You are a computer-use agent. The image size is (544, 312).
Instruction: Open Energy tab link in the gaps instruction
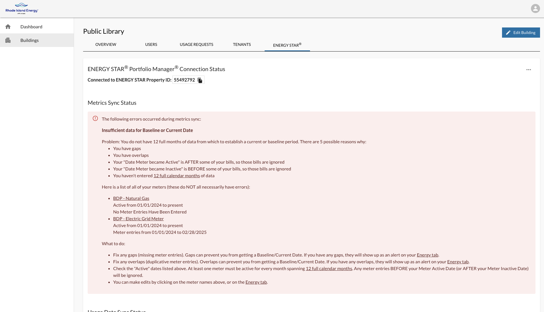coord(427,255)
